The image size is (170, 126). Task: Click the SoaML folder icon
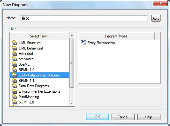[14, 64]
